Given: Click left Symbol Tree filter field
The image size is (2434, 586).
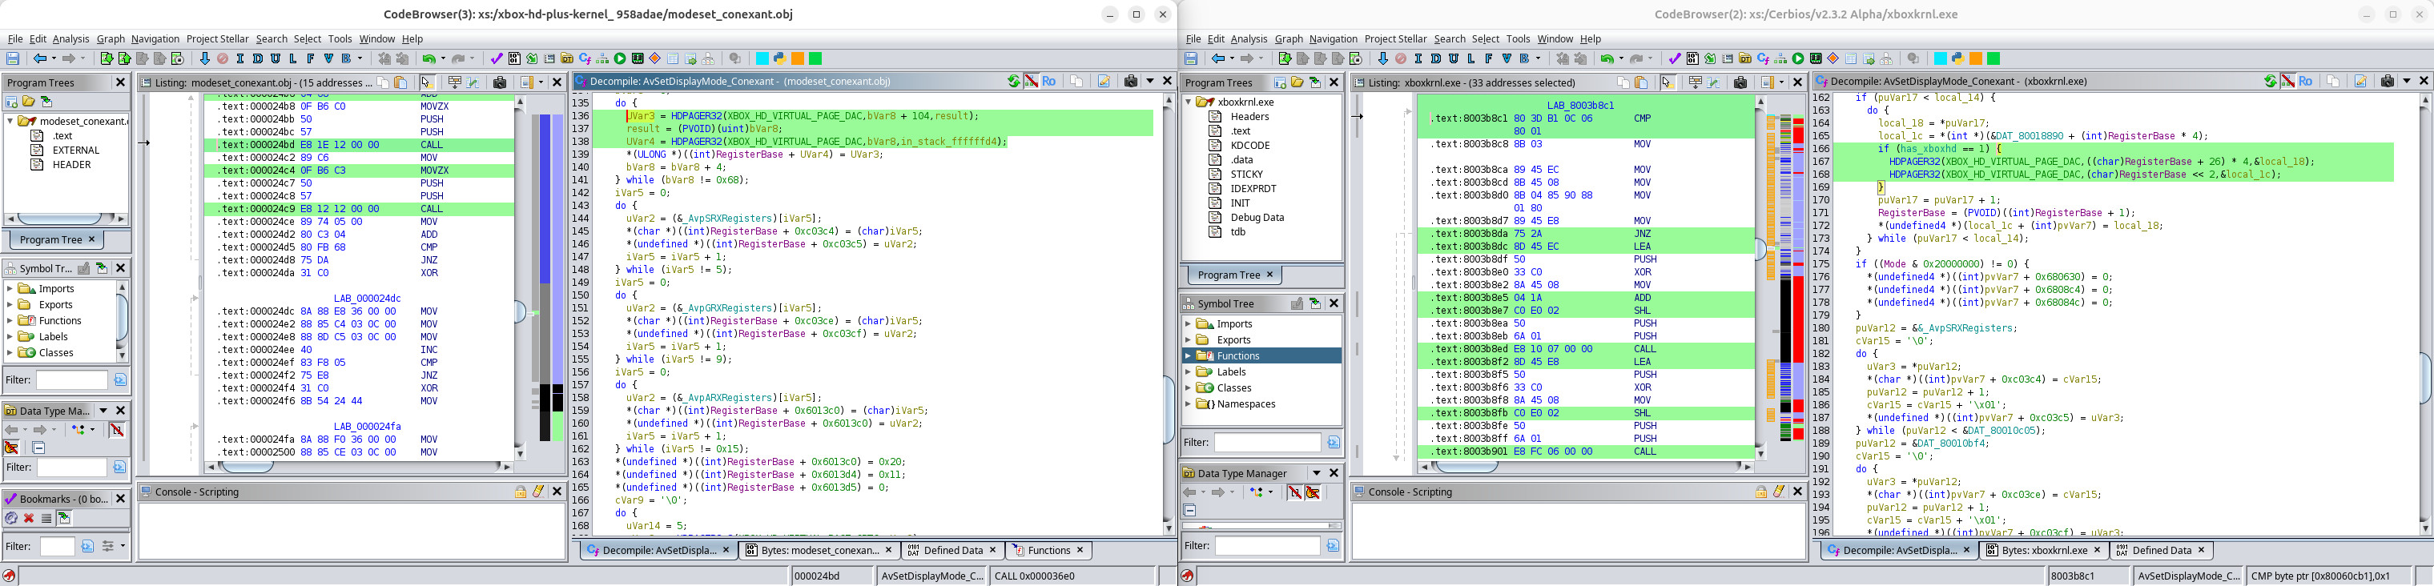Looking at the screenshot, I should click(70, 380).
